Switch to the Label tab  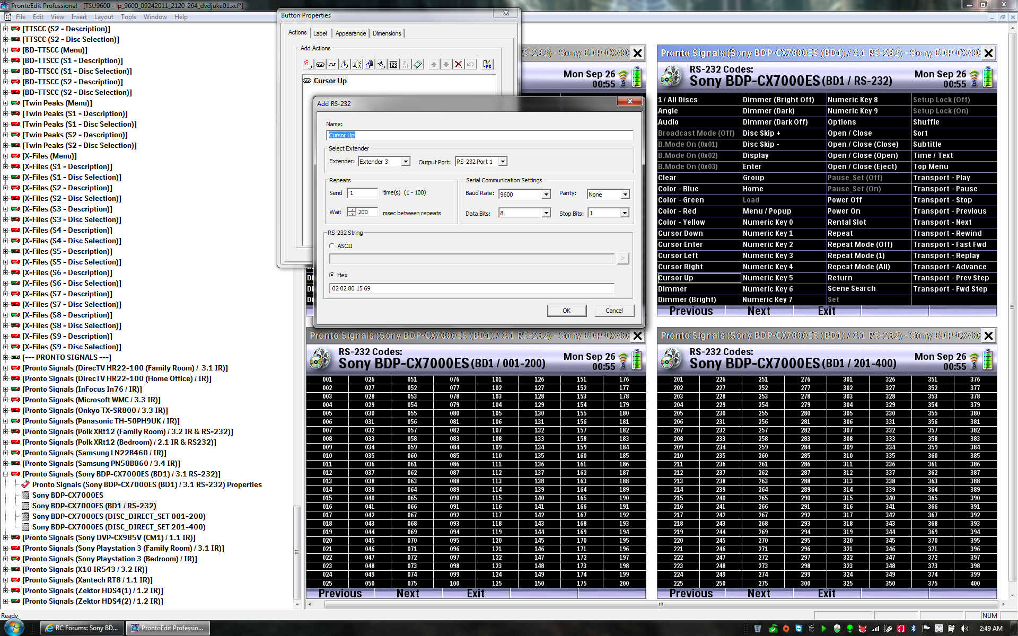click(320, 33)
